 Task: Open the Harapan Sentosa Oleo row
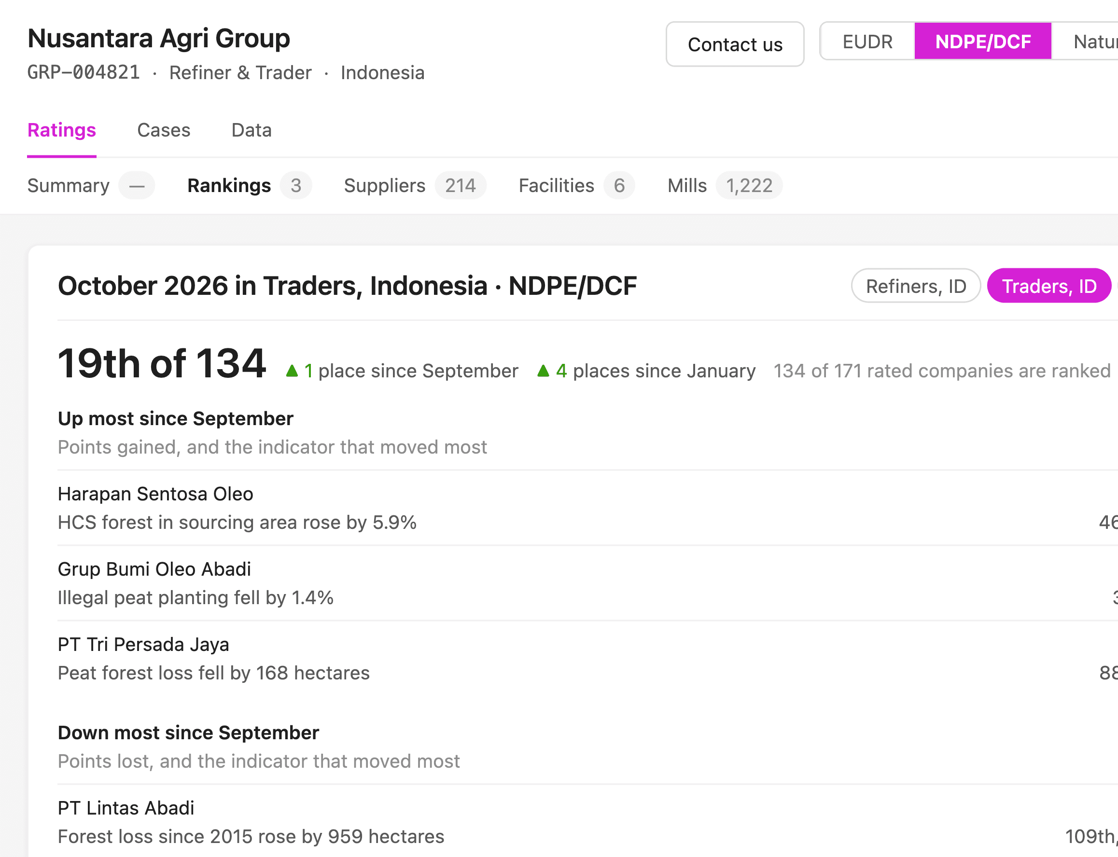click(588, 508)
